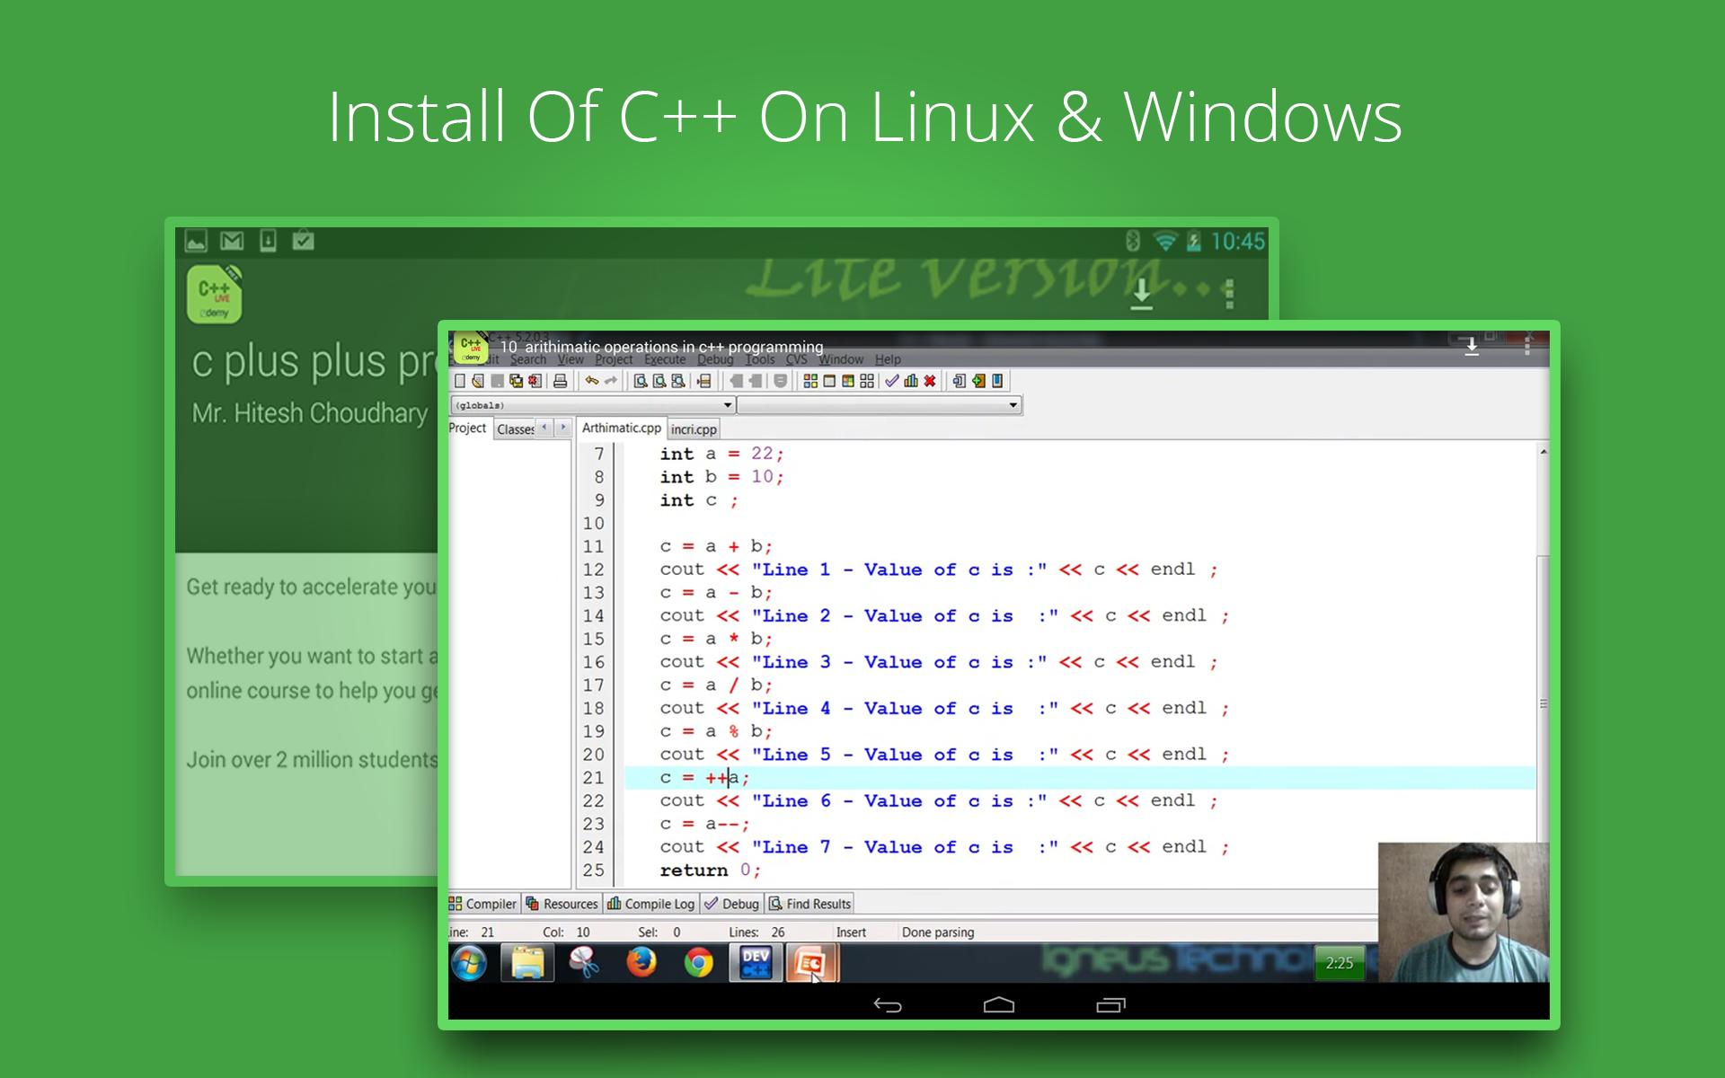Click the Print toolbar icon
Screen dimensions: 1725x1078
click(560, 381)
